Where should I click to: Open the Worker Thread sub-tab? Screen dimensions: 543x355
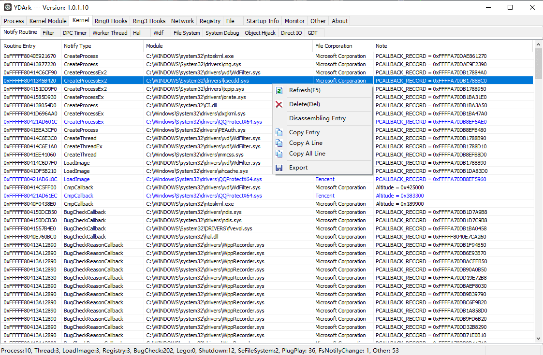coord(110,33)
